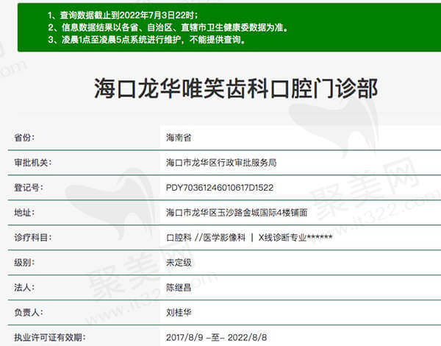Click the 地址 label

click(24, 213)
